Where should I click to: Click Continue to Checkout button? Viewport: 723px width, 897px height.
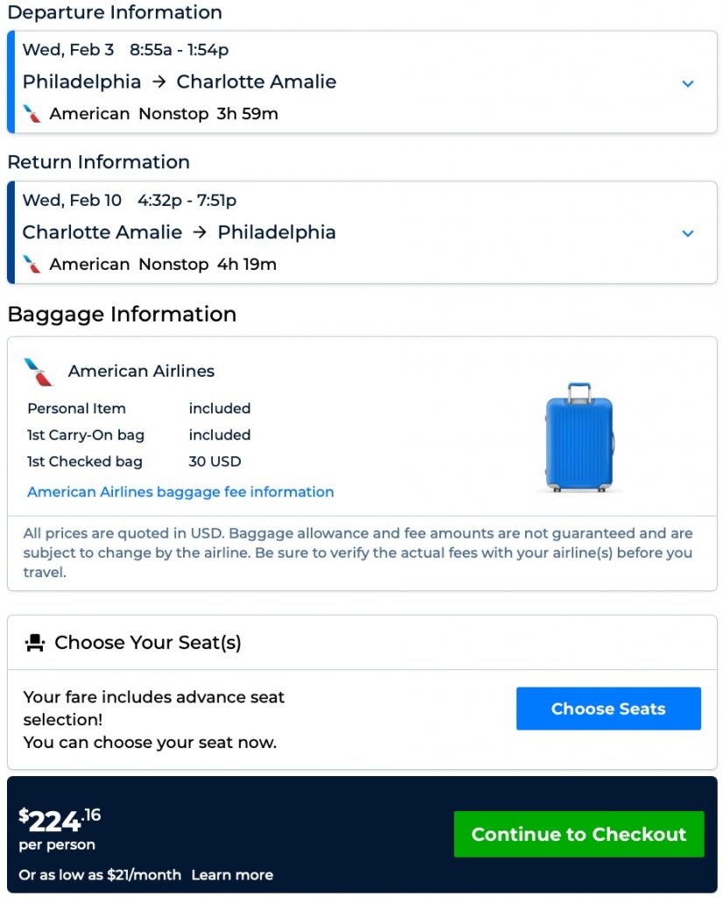pyautogui.click(x=579, y=834)
